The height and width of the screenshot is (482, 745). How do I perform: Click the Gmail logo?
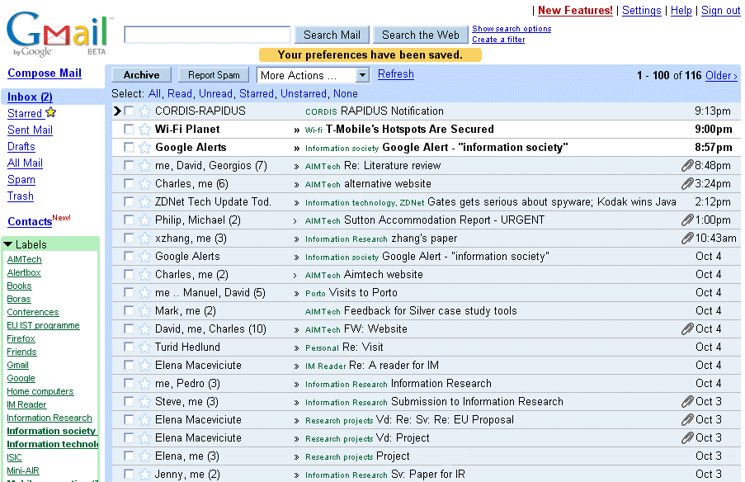pos(59,33)
